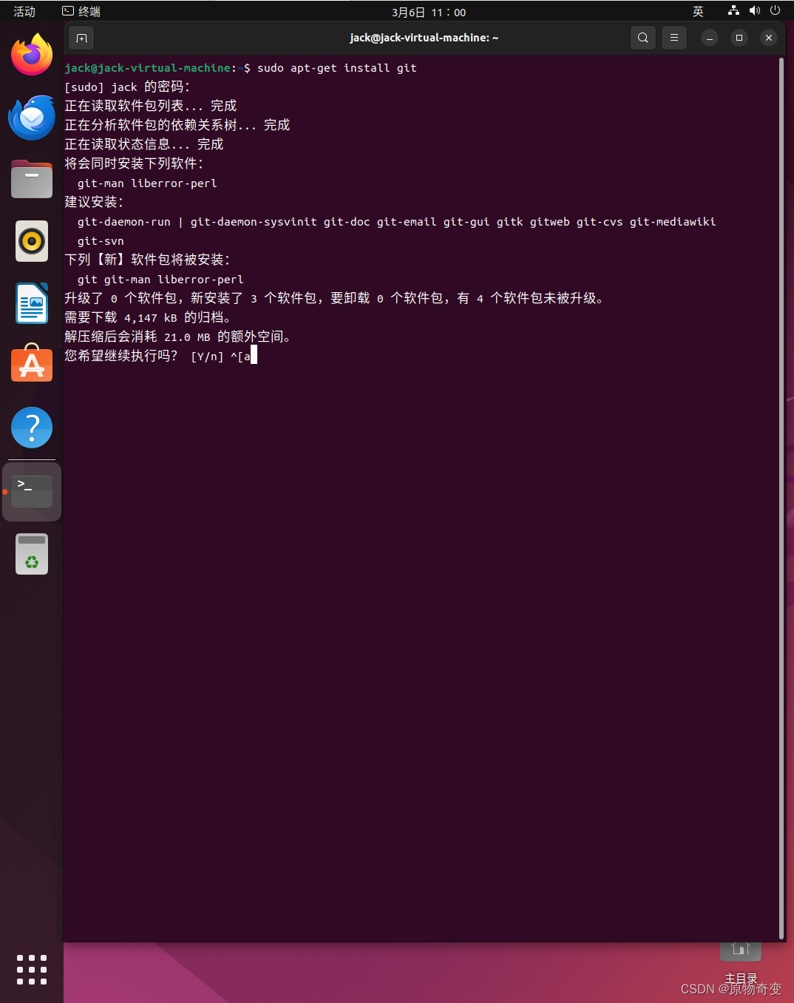Click the 'git-mediawiki' package name

click(x=673, y=222)
